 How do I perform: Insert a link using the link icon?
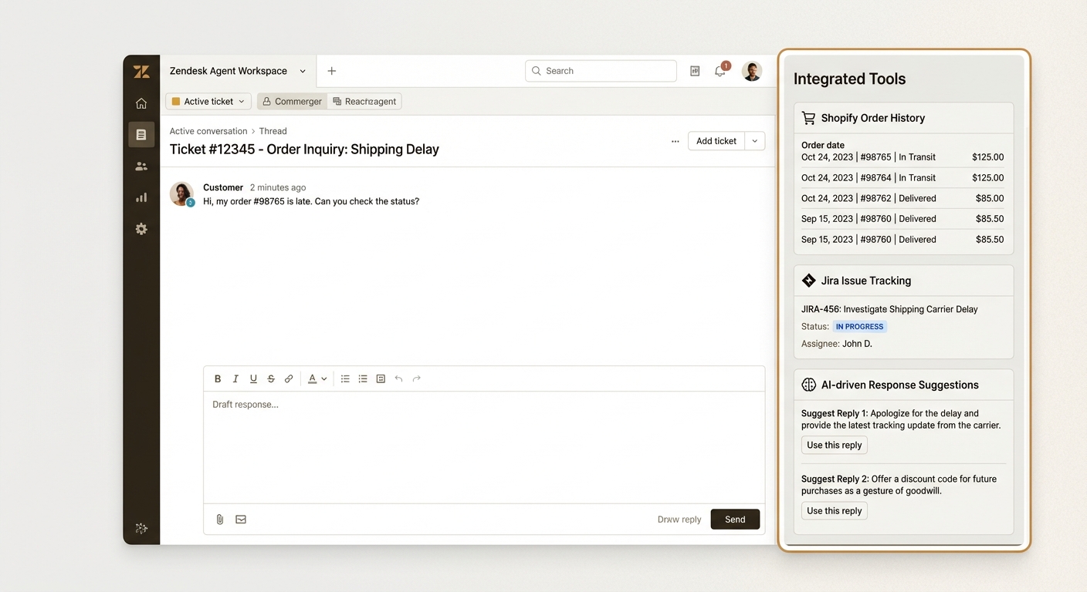tap(288, 378)
